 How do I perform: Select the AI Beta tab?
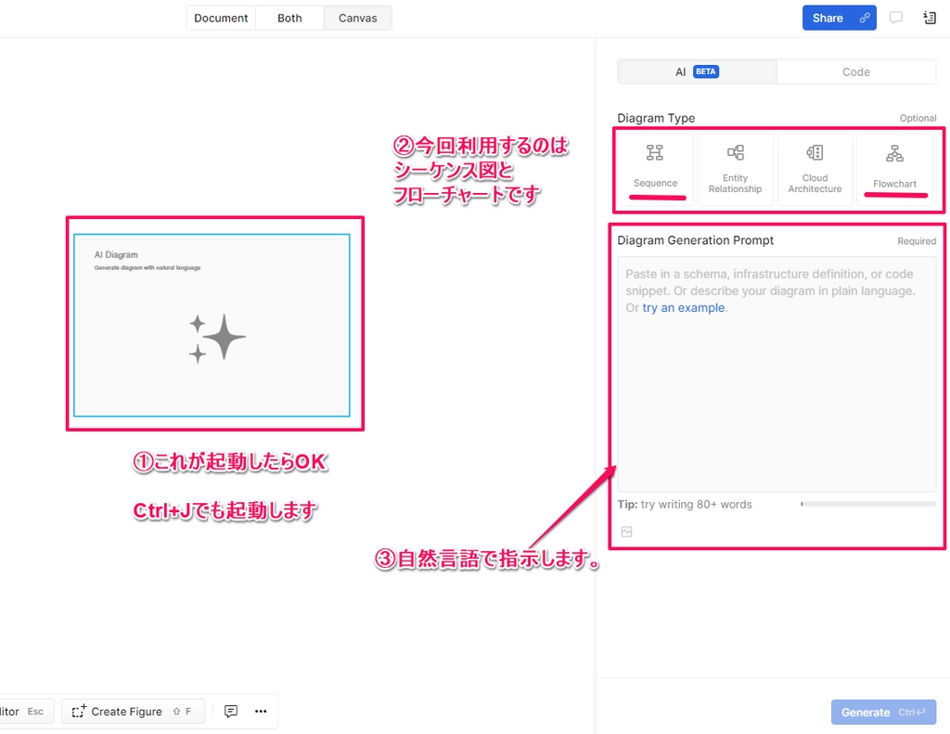point(697,71)
